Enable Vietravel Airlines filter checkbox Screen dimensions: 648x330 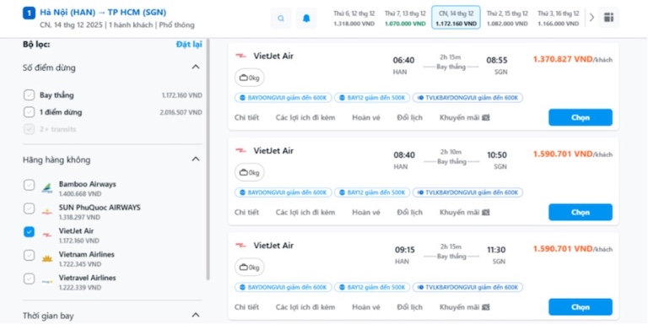[x=29, y=279]
